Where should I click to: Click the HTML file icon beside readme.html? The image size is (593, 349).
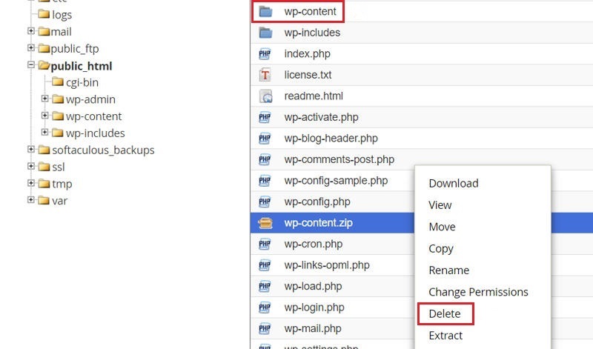click(x=265, y=96)
